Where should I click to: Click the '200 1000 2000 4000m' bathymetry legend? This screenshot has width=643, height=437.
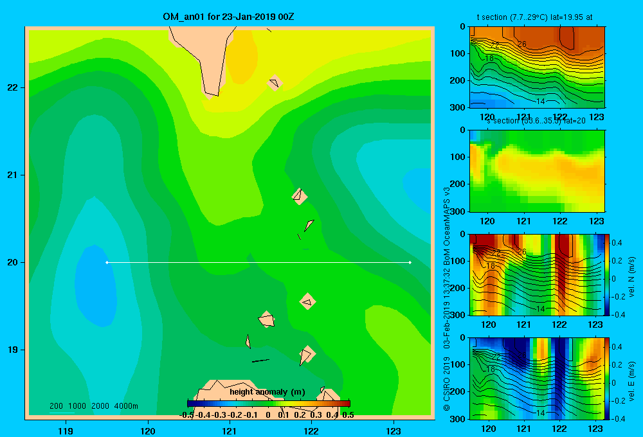tap(94, 406)
